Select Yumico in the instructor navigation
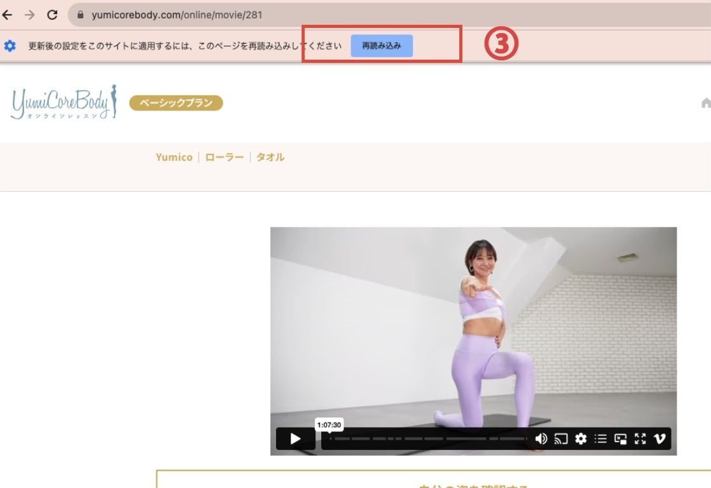 pos(174,157)
